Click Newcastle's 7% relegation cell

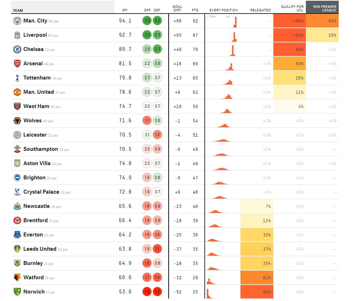[x=257, y=206]
